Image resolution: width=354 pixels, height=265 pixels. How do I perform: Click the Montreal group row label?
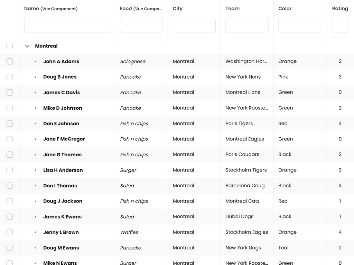pyautogui.click(x=46, y=46)
